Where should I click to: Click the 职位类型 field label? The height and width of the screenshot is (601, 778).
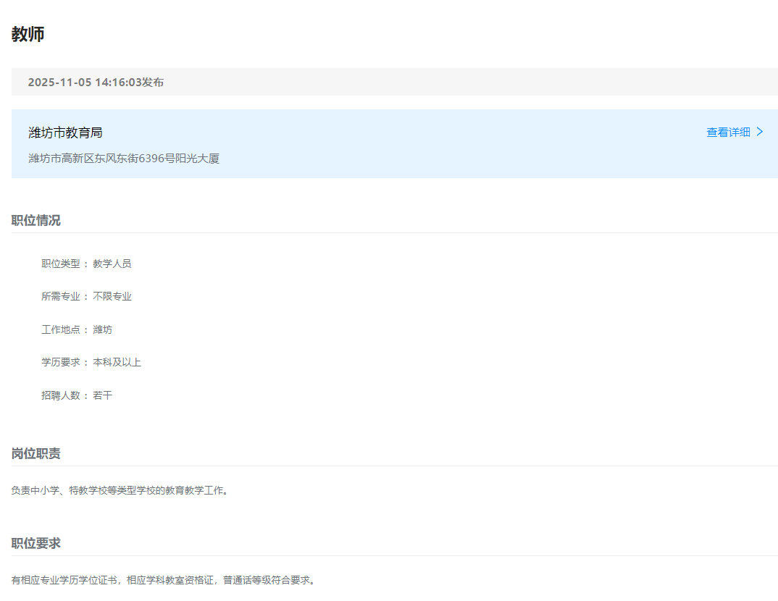click(61, 264)
